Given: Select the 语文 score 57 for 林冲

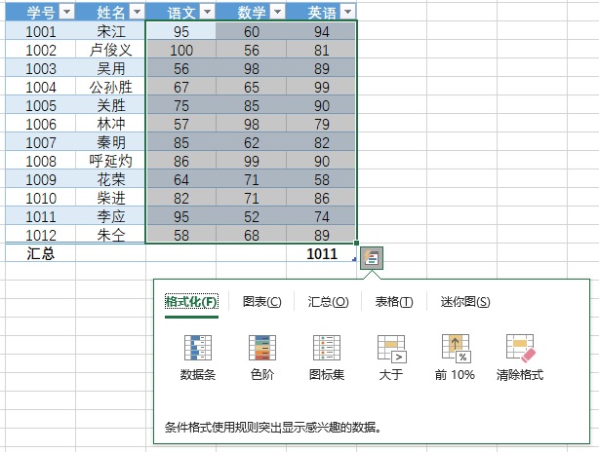Looking at the screenshot, I should [181, 124].
